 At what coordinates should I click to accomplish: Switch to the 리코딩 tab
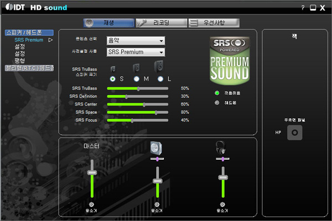coord(160,23)
